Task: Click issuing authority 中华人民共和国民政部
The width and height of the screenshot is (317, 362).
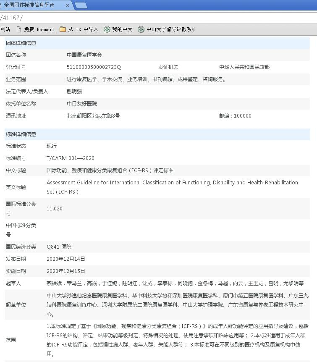Action: click(244, 67)
